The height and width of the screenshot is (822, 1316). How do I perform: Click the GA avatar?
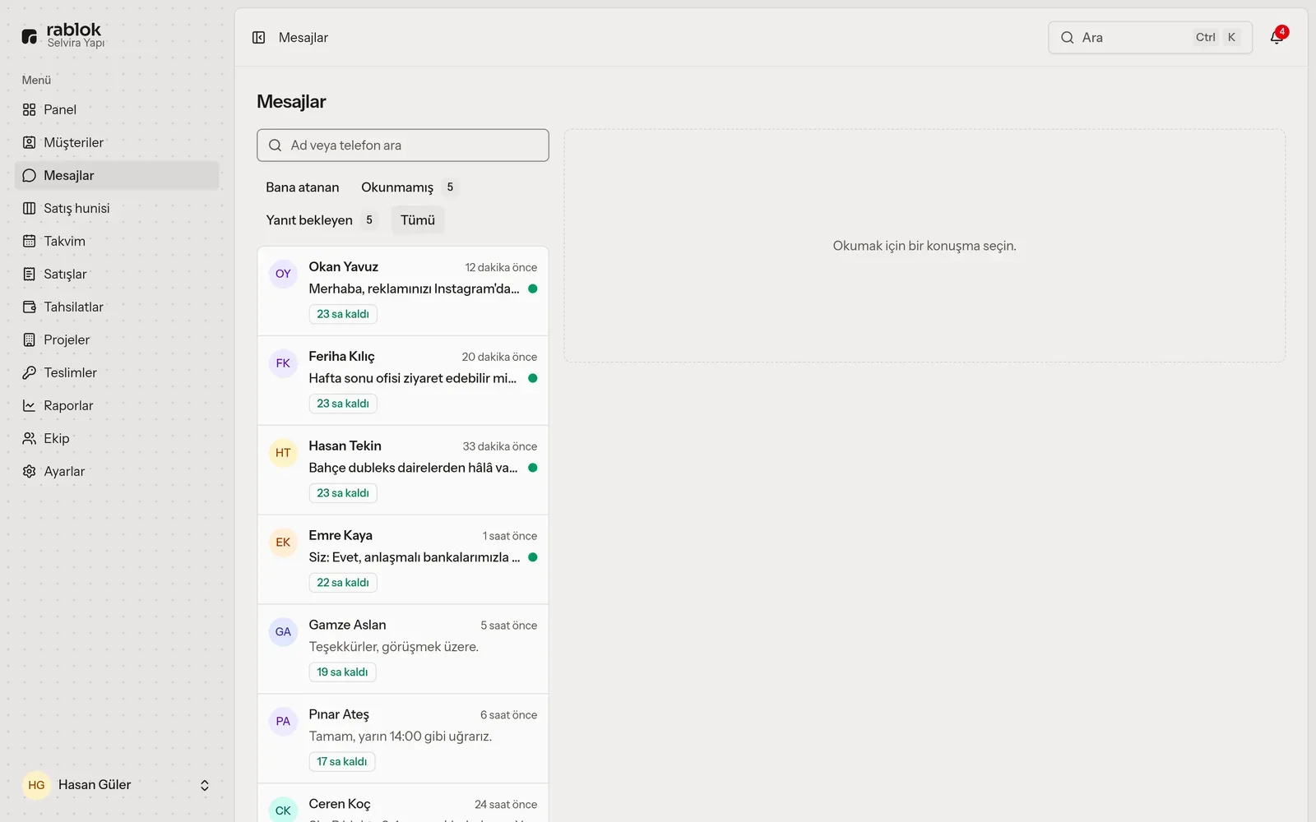point(283,632)
